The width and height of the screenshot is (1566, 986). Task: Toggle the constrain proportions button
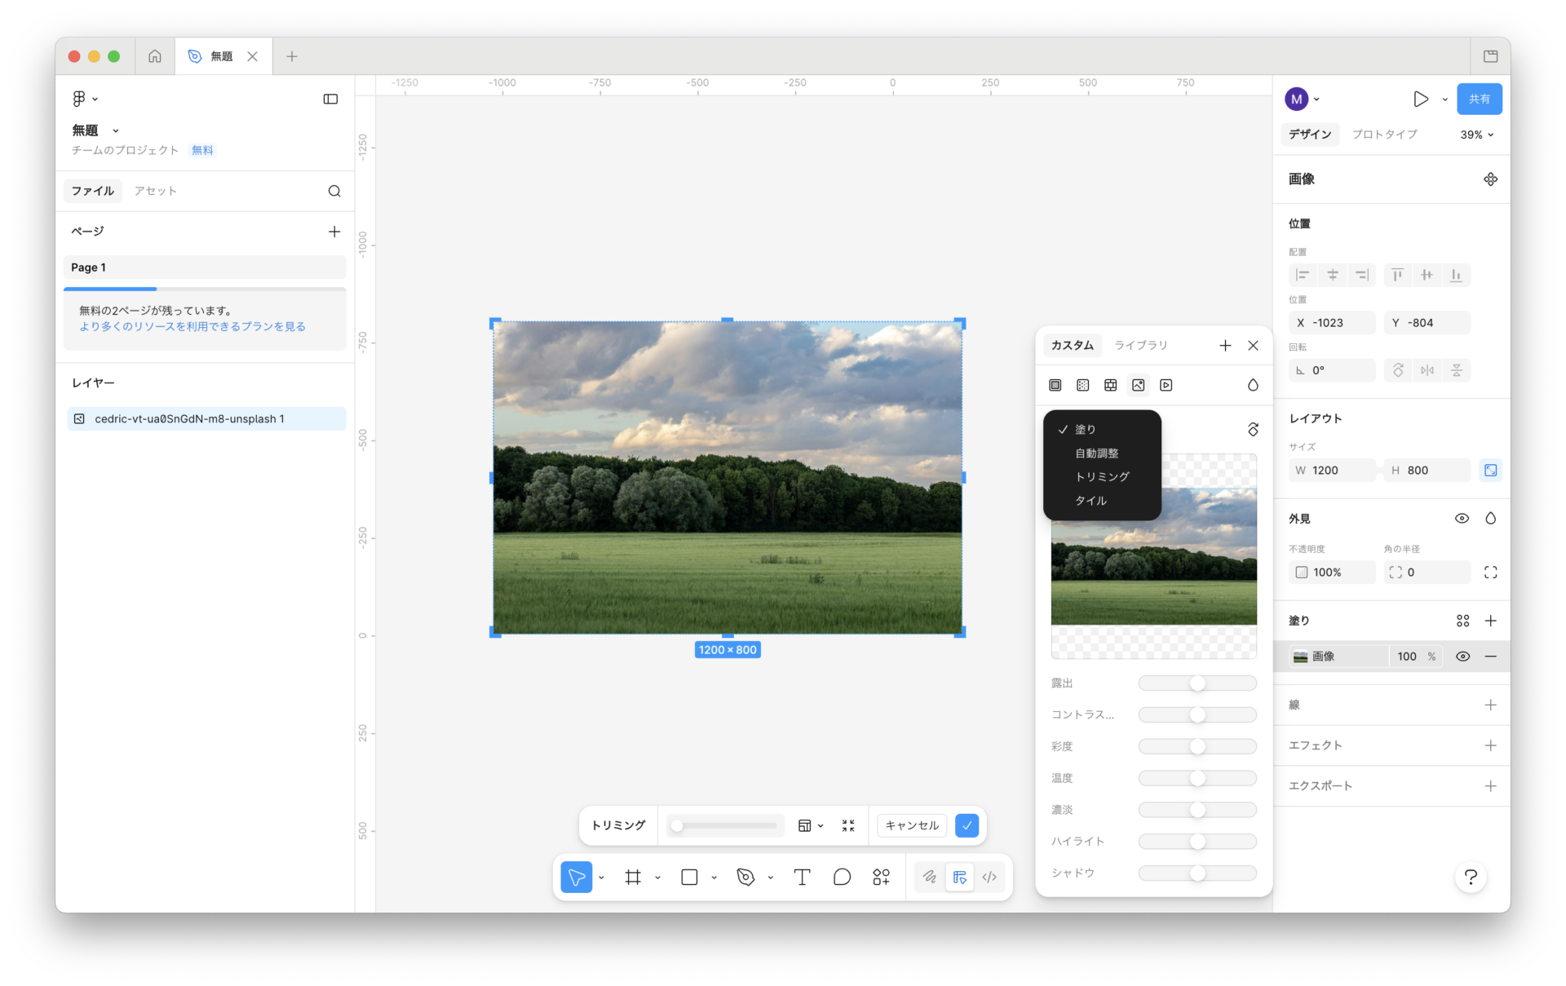[x=1490, y=471]
